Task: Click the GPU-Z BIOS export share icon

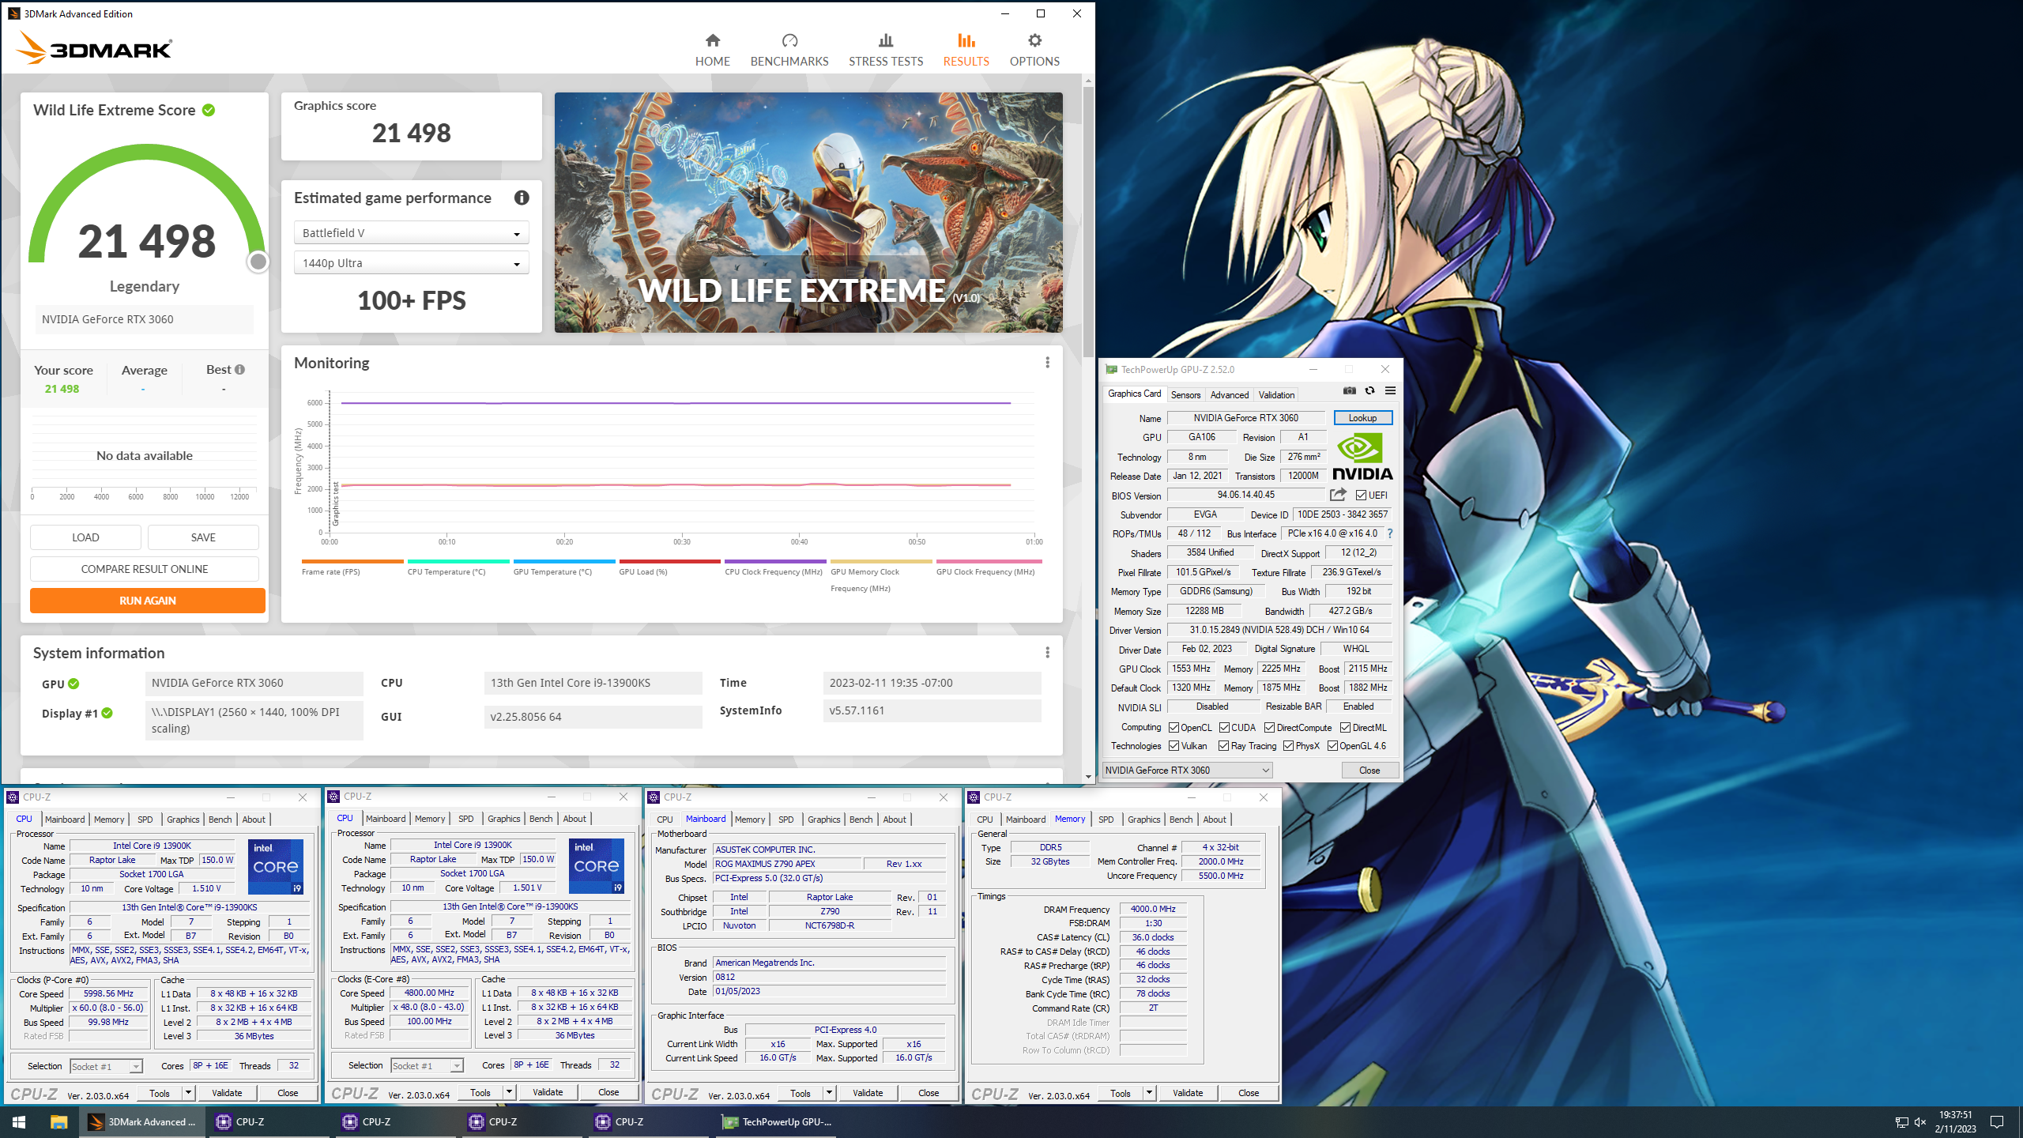Action: [1338, 495]
